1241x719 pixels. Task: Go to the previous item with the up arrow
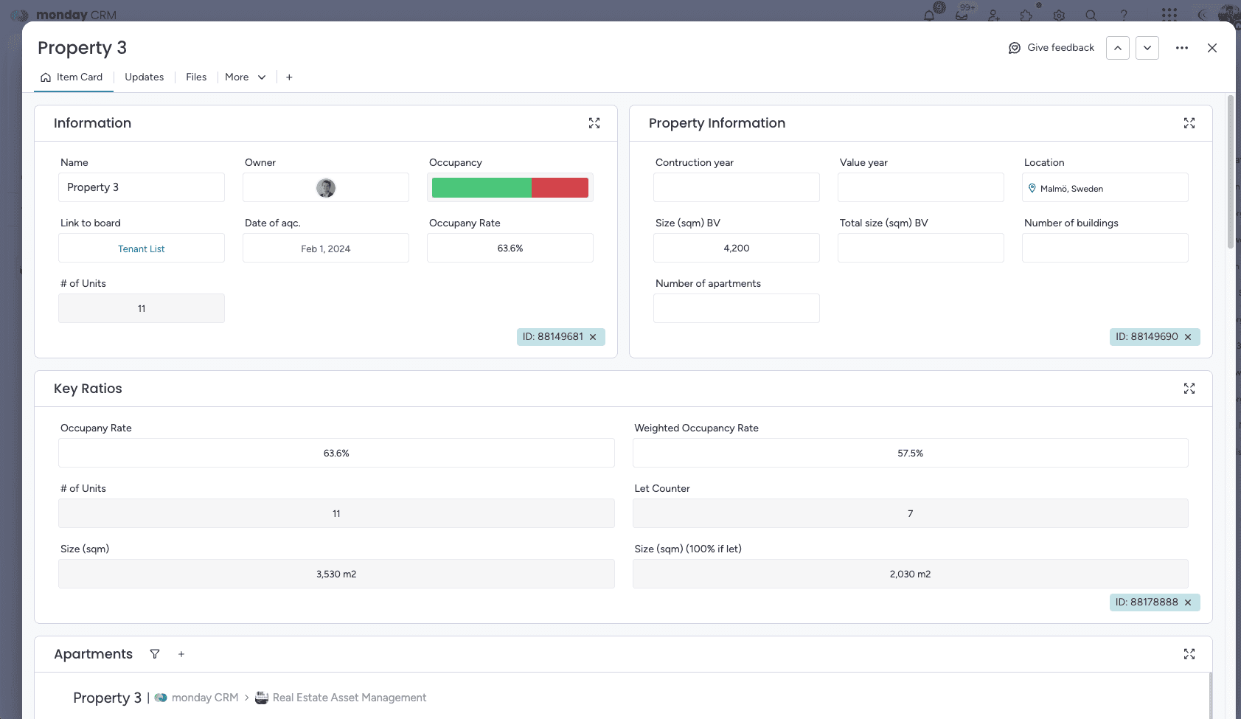[1118, 48]
